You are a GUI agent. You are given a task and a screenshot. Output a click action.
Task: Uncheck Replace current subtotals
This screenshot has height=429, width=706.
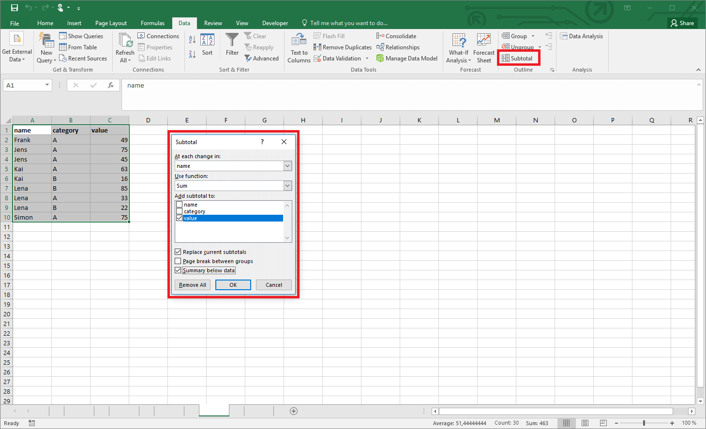178,251
